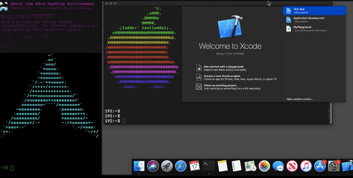Choose Clone an existing project
The image size is (353, 178).
pyautogui.click(x=228, y=87)
